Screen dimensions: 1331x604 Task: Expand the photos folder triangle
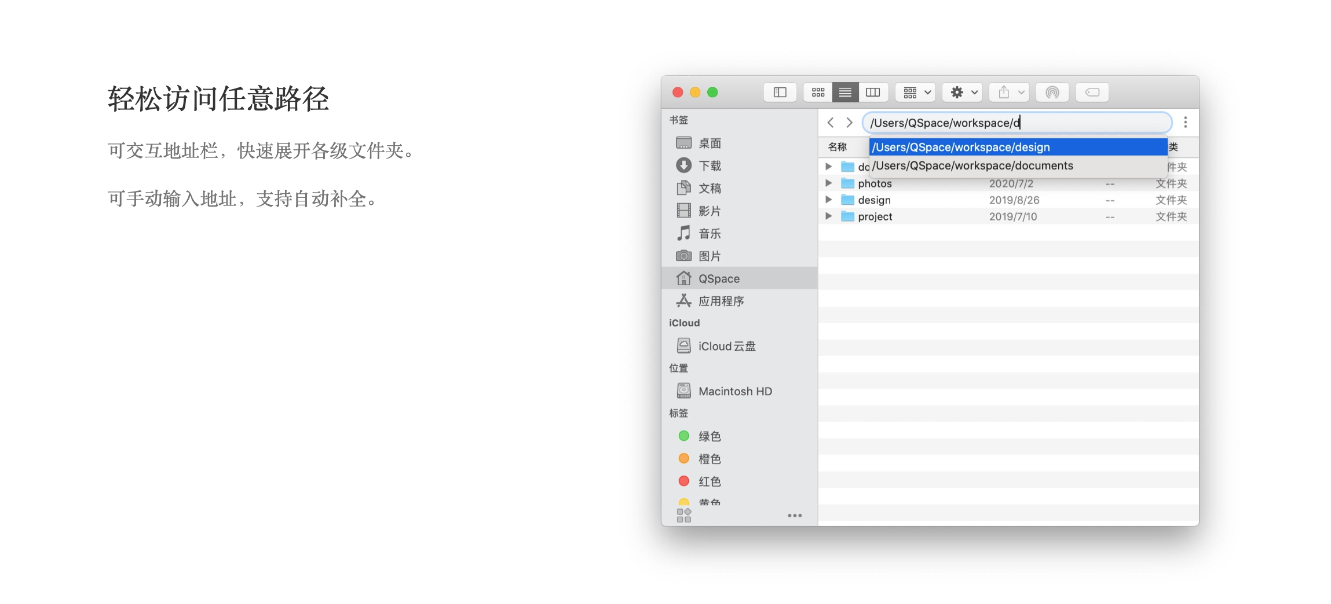pyautogui.click(x=829, y=183)
